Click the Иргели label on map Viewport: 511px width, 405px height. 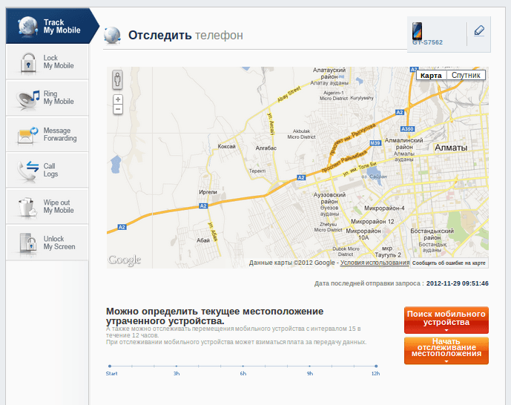(208, 192)
